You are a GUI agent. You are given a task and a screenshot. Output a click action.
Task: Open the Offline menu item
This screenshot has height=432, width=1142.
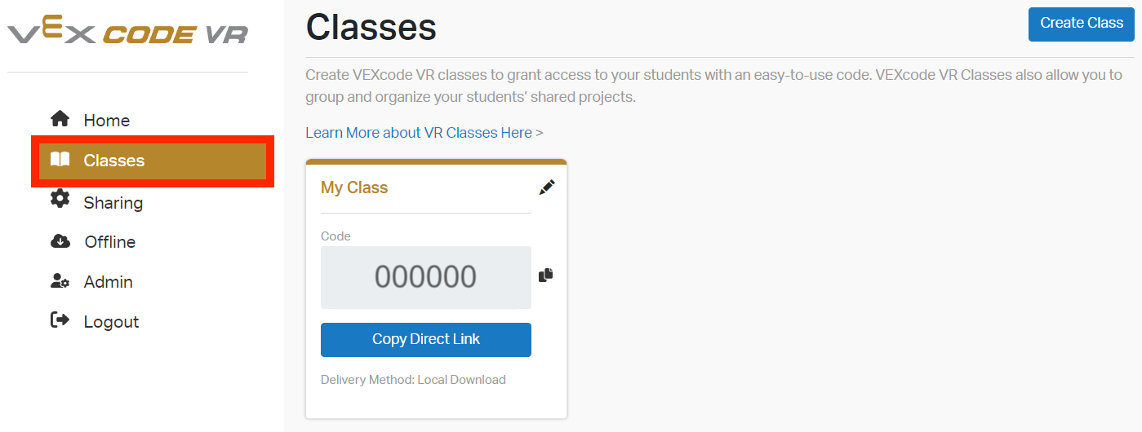point(109,242)
